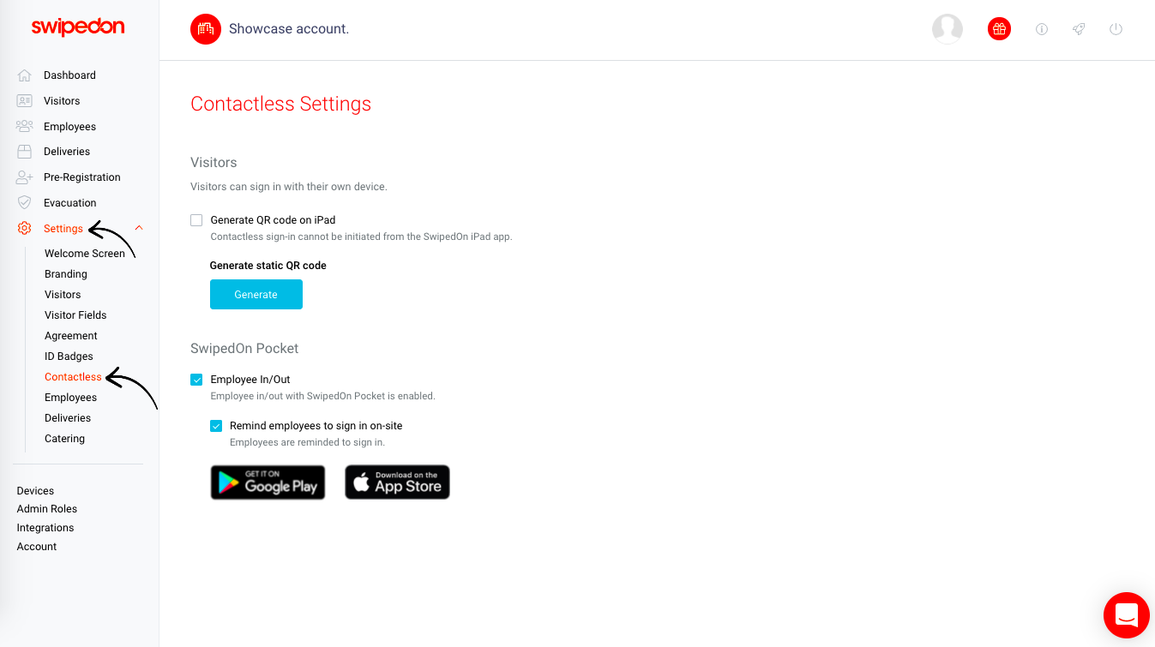1155x647 pixels.
Task: Click the power logout icon
Action: (x=1116, y=29)
